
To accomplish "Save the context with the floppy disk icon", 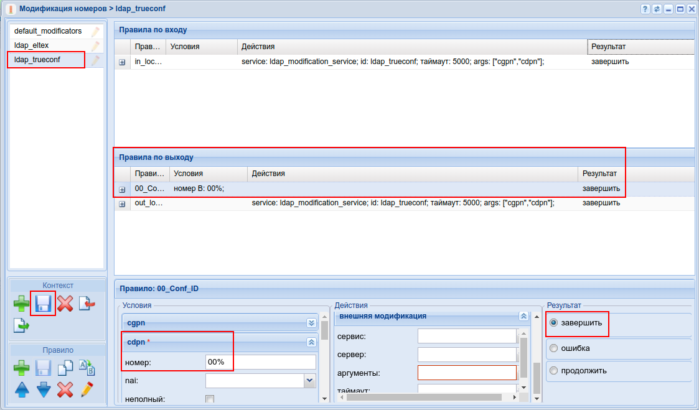I will click(x=44, y=304).
